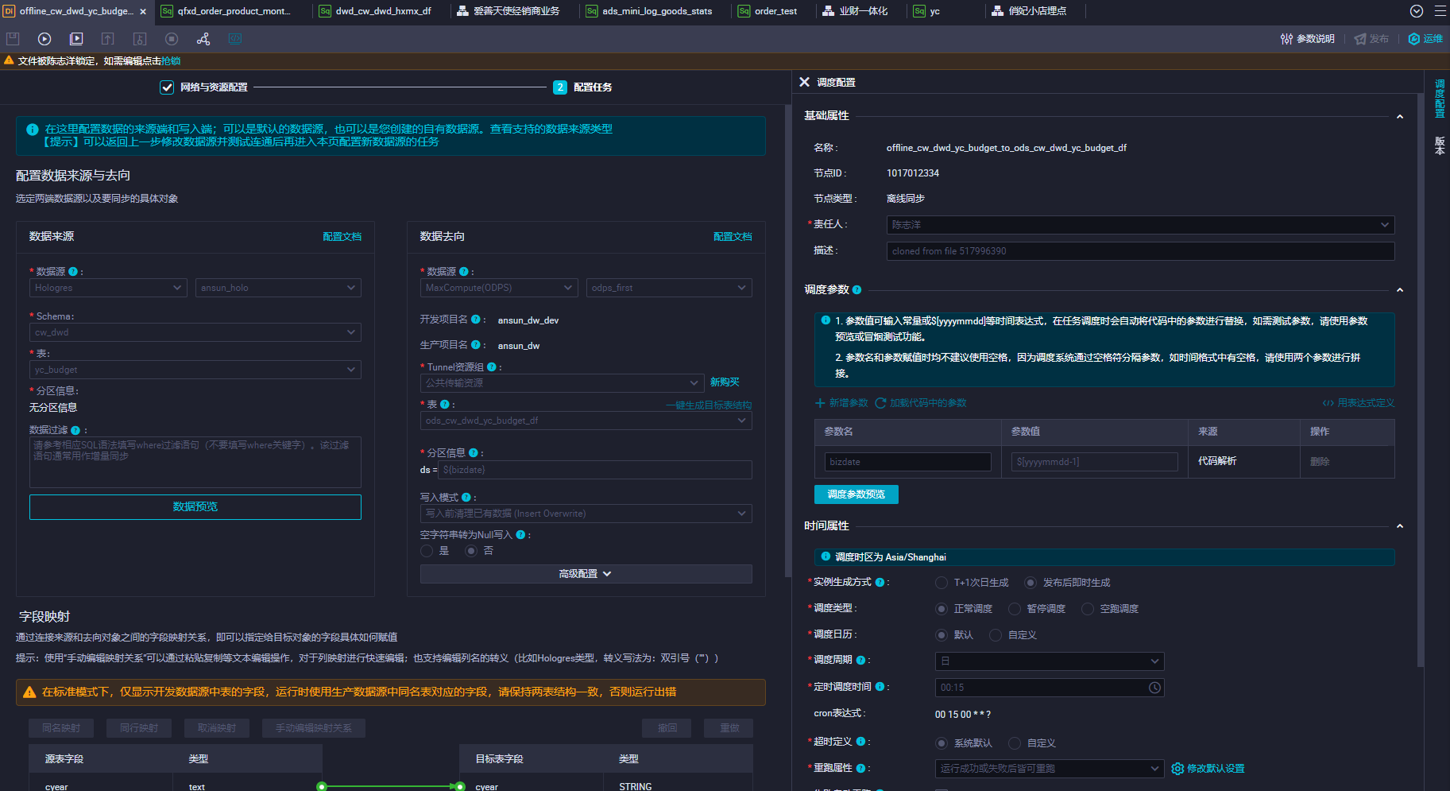Click the 抢锁 link in the warning bar
Viewport: 1450px width, 791px height.
171,61
